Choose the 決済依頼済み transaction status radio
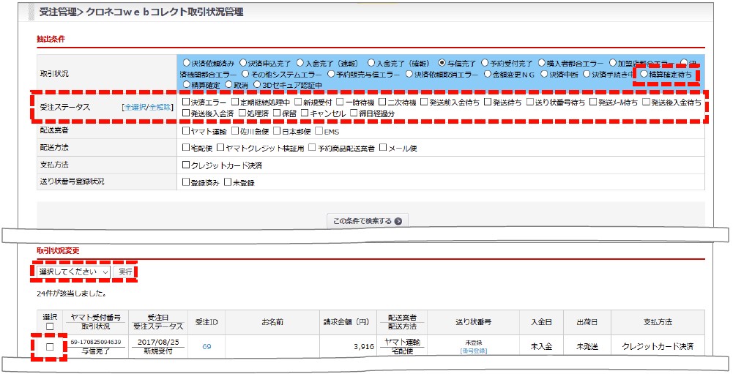 click(x=186, y=63)
